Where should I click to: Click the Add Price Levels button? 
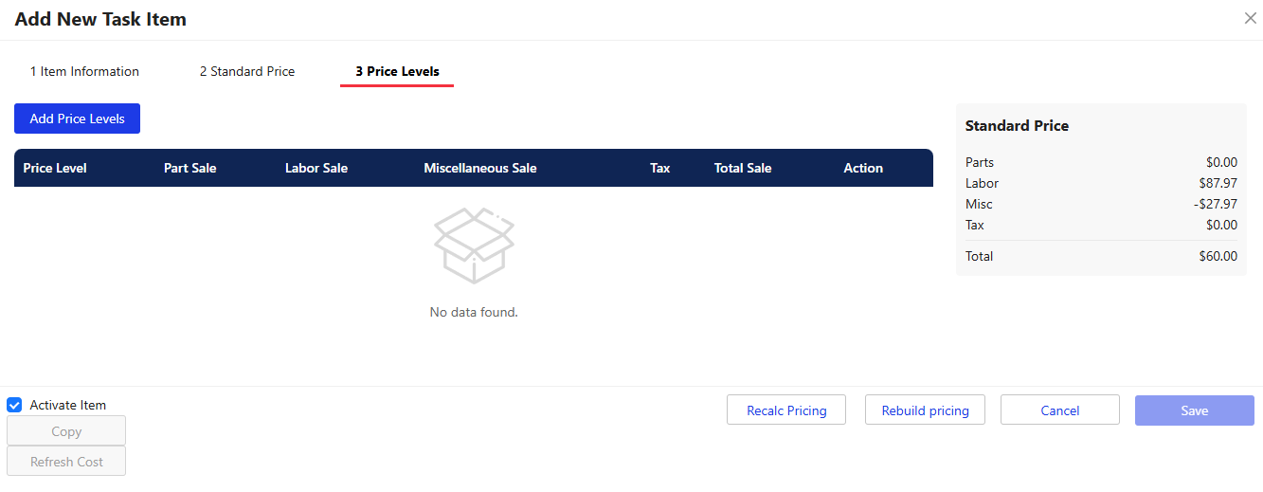click(77, 118)
